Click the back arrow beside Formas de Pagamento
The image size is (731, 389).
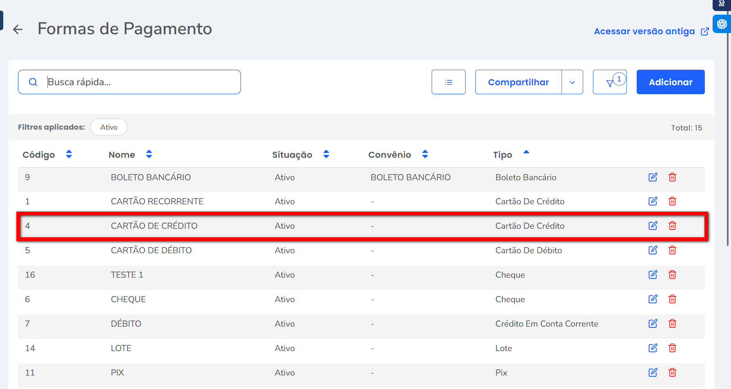[18, 29]
